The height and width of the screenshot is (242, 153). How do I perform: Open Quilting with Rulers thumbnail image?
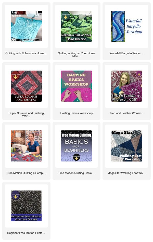pos(26,26)
